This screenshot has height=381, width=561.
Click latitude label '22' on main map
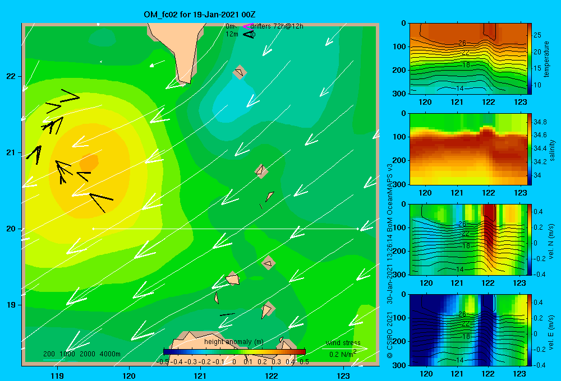[x=11, y=76]
